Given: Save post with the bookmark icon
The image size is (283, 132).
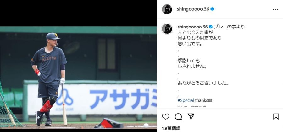Looking at the screenshot, I should (x=276, y=117).
